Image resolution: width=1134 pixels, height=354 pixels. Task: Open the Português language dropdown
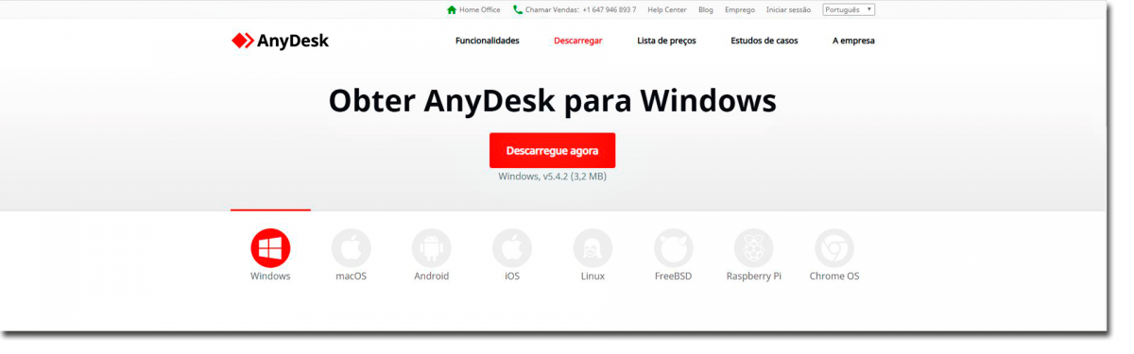coord(849,9)
